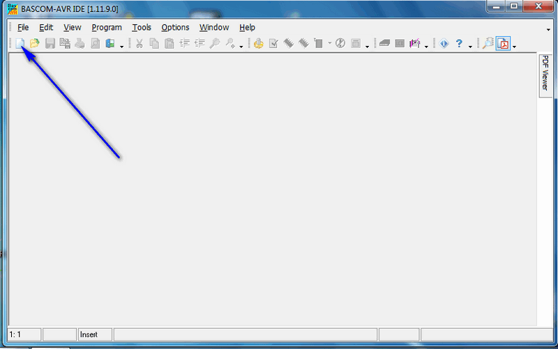This screenshot has width=558, height=349.
Task: Click the gray window-list icon after the lightning circle
Action: tap(356, 44)
